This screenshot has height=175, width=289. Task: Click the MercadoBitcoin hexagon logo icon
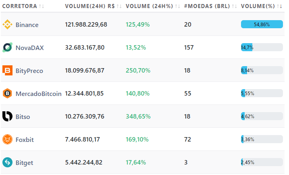pyautogui.click(x=7, y=94)
